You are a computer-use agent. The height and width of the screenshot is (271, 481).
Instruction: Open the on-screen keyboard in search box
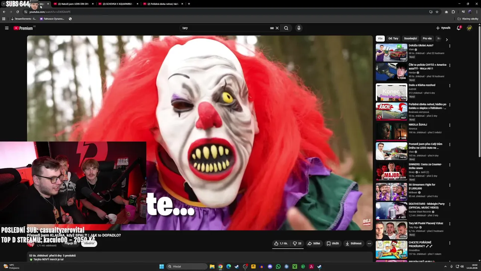[272, 28]
